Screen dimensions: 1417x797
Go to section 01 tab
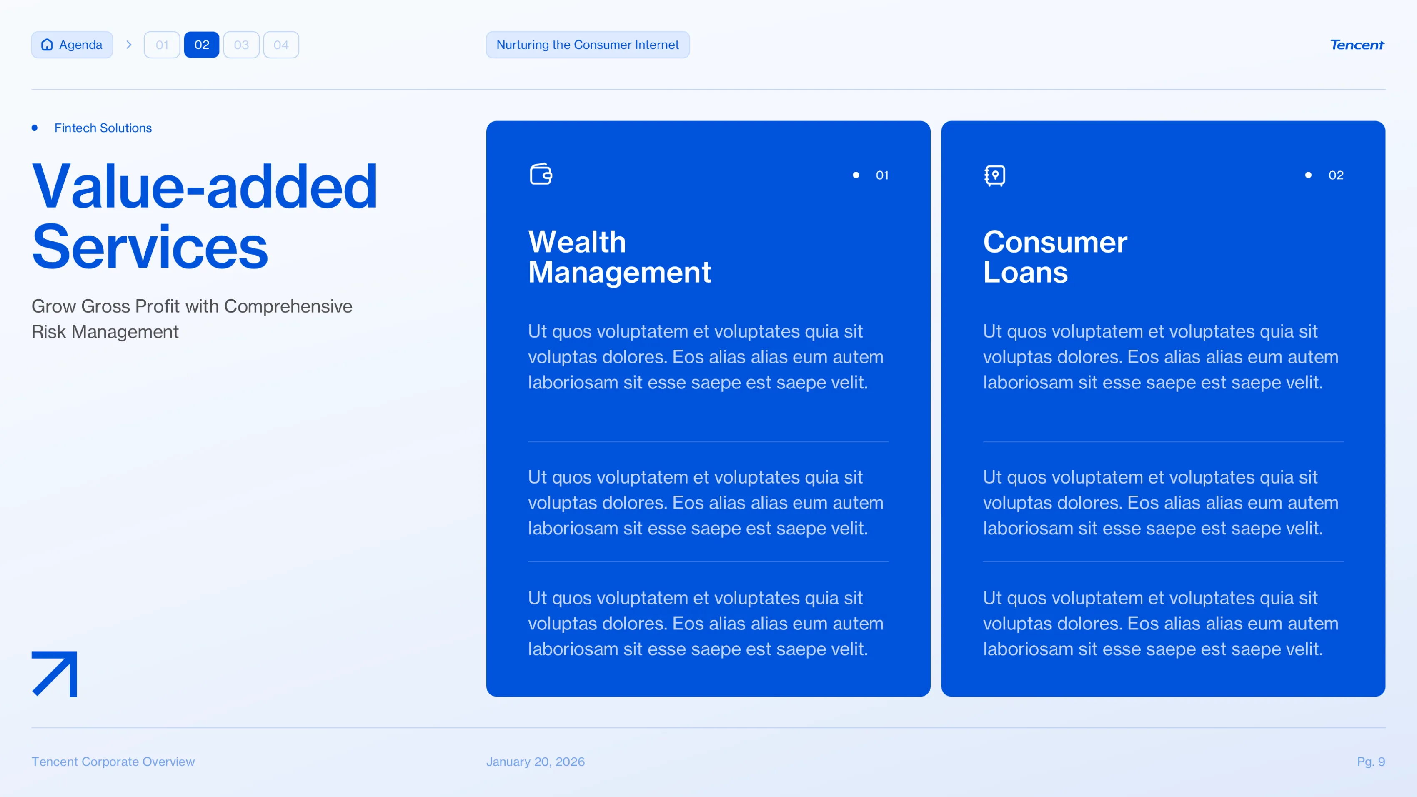click(x=162, y=45)
